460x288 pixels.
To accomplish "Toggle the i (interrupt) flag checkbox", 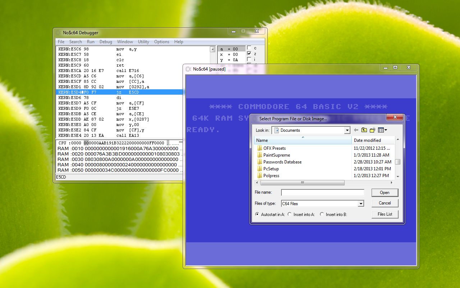I will [x=249, y=59].
